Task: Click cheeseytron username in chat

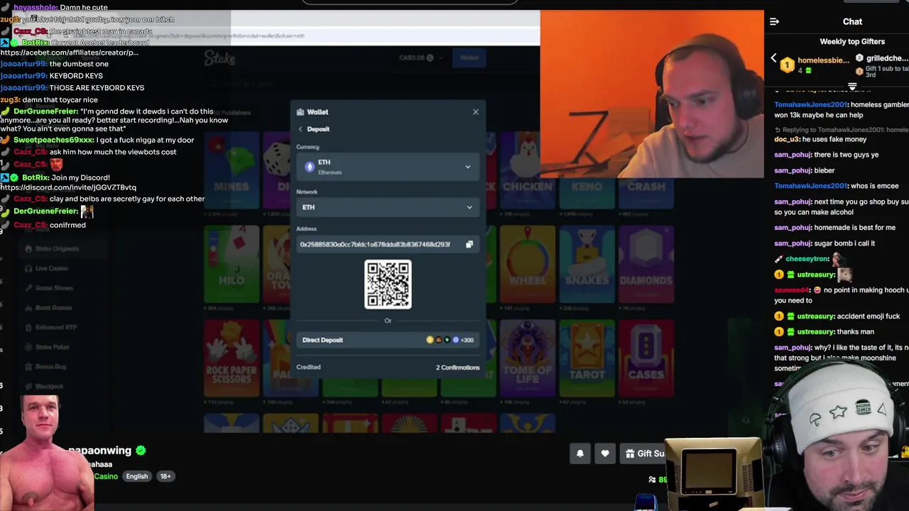Action: pyautogui.click(x=807, y=259)
